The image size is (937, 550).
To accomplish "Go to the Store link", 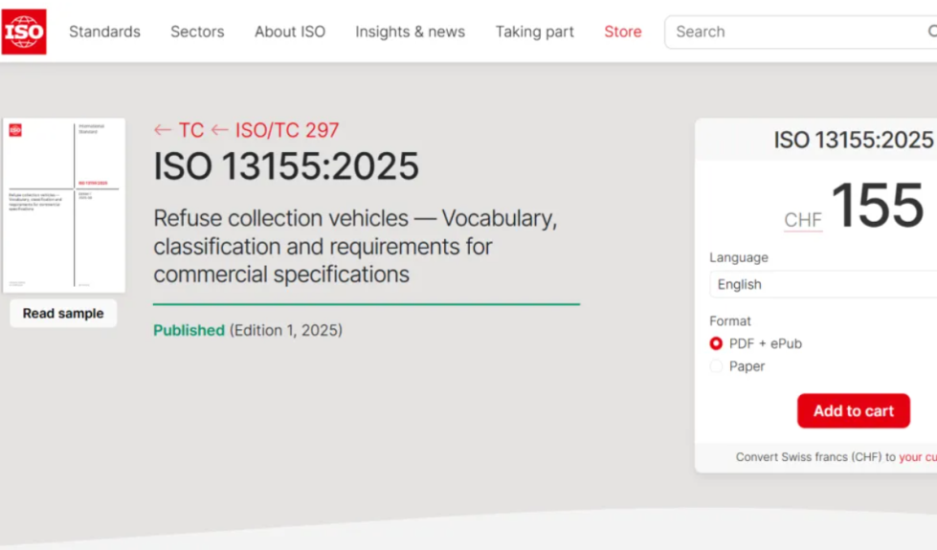I will (623, 32).
